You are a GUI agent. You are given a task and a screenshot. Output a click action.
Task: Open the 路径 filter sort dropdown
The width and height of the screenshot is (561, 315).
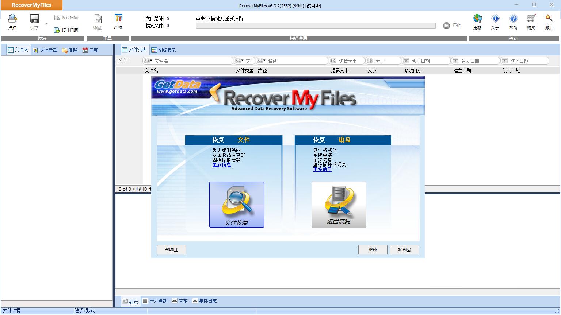point(261,61)
